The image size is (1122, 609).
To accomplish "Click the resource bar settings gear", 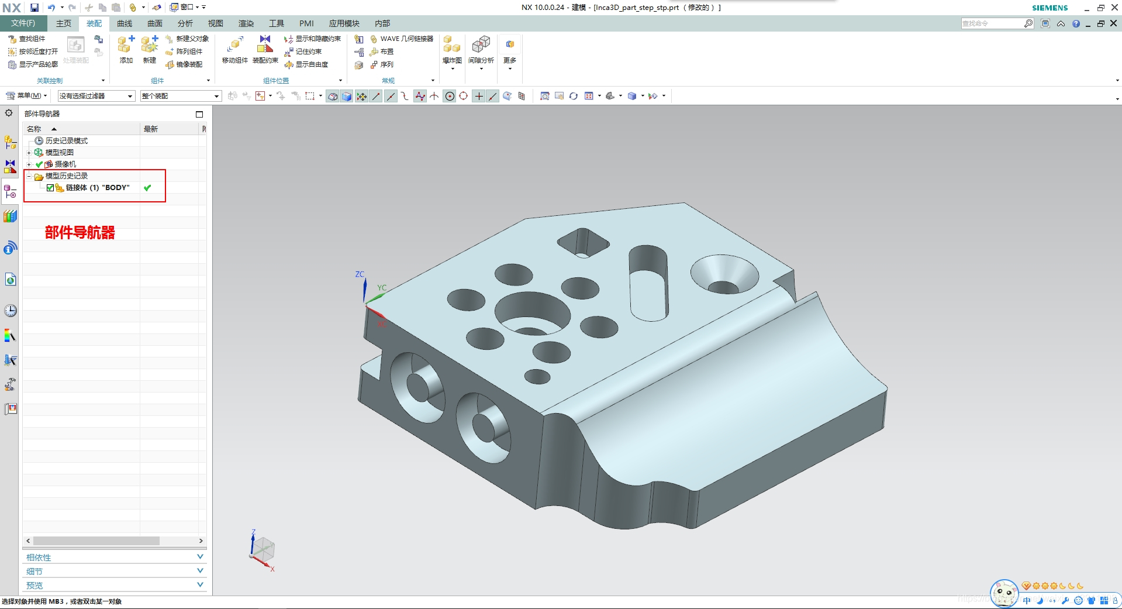I will coord(9,113).
